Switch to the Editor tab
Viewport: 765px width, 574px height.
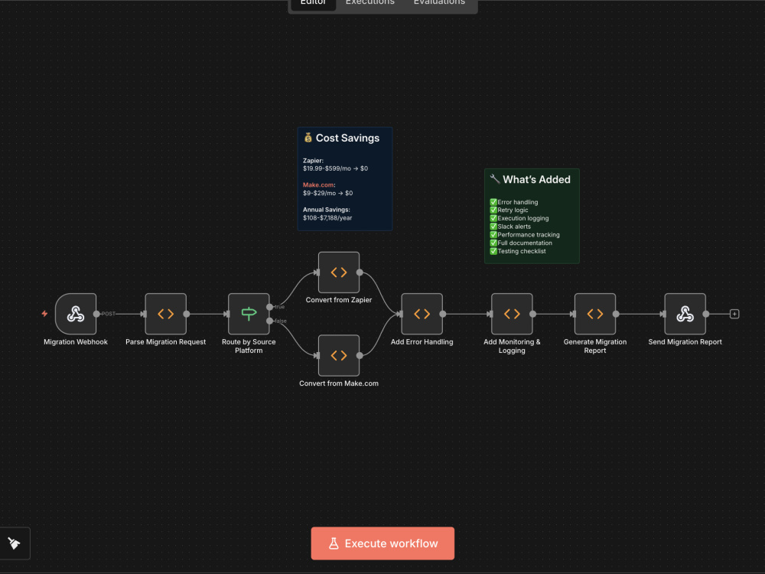313,3
